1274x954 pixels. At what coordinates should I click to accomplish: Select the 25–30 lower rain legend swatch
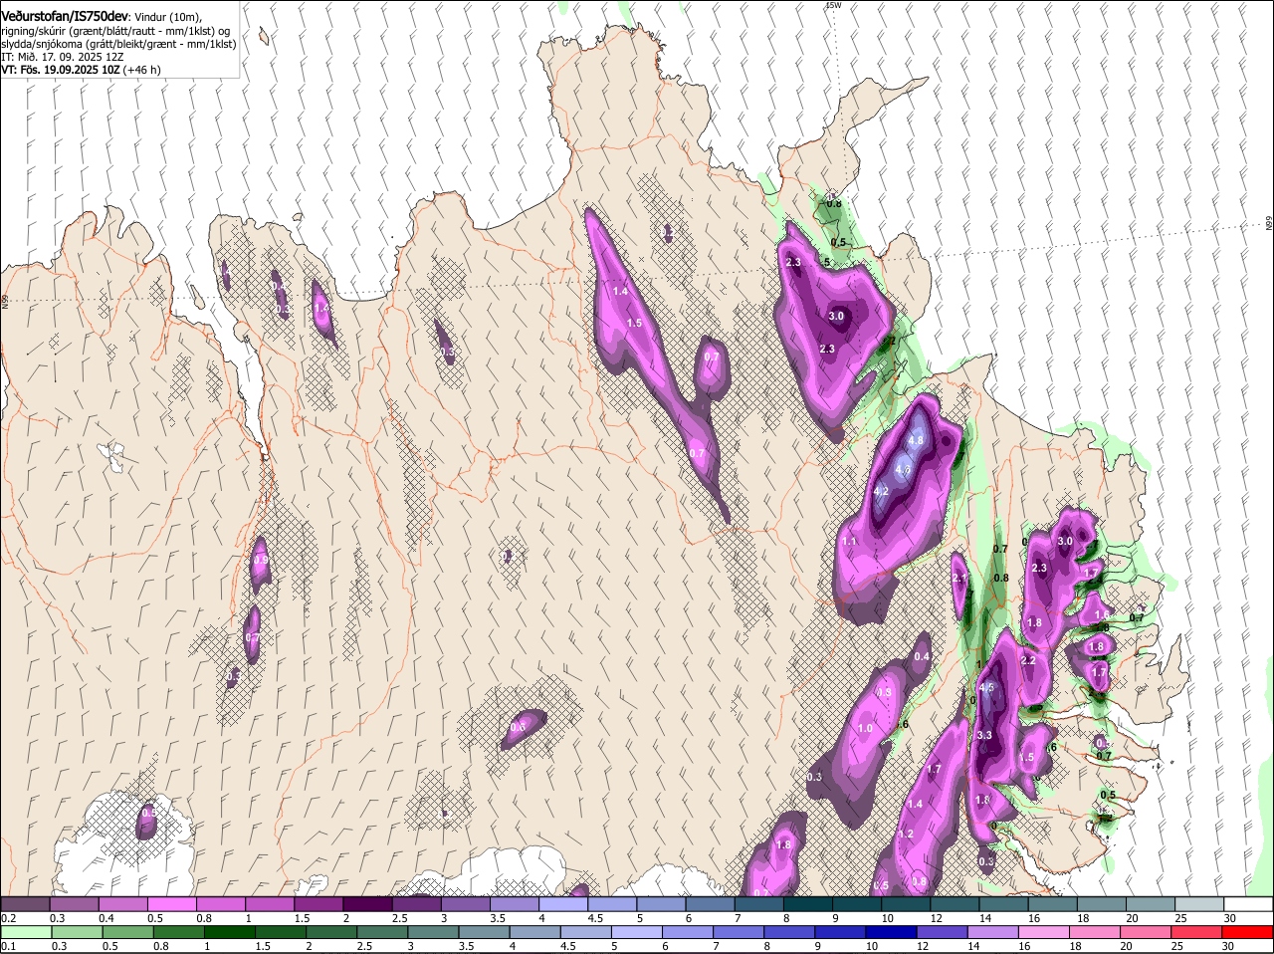(1198, 932)
